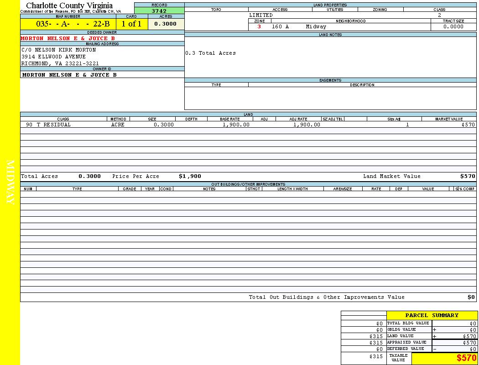Select the map number 035- -A- 22-B field
The height and width of the screenshot is (365, 479).
(68, 24)
